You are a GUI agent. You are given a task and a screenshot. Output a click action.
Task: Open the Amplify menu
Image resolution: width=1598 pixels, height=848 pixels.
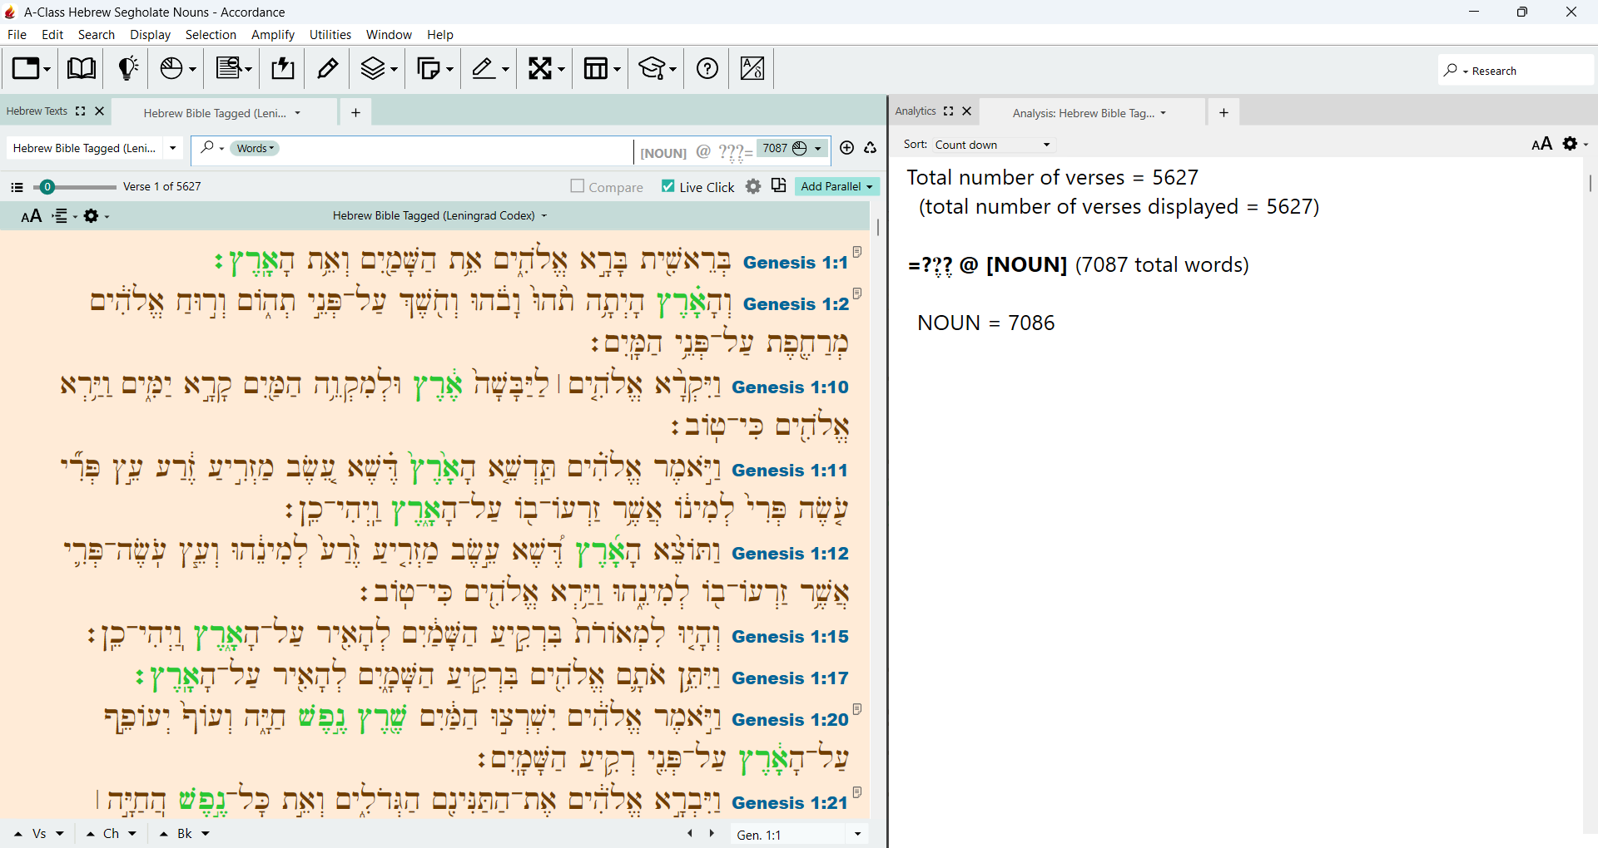pos(273,35)
